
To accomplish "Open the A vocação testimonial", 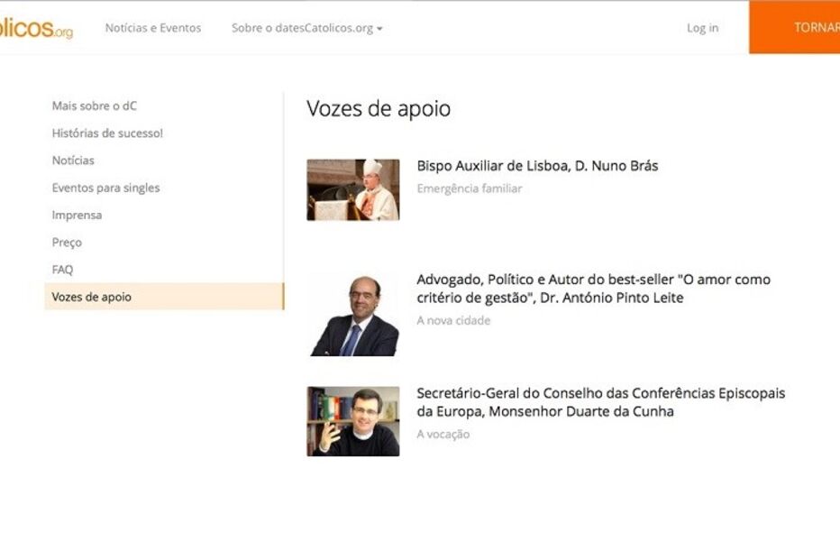I will point(443,434).
